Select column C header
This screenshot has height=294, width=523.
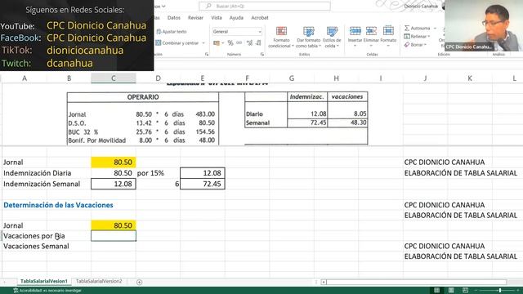(x=114, y=78)
